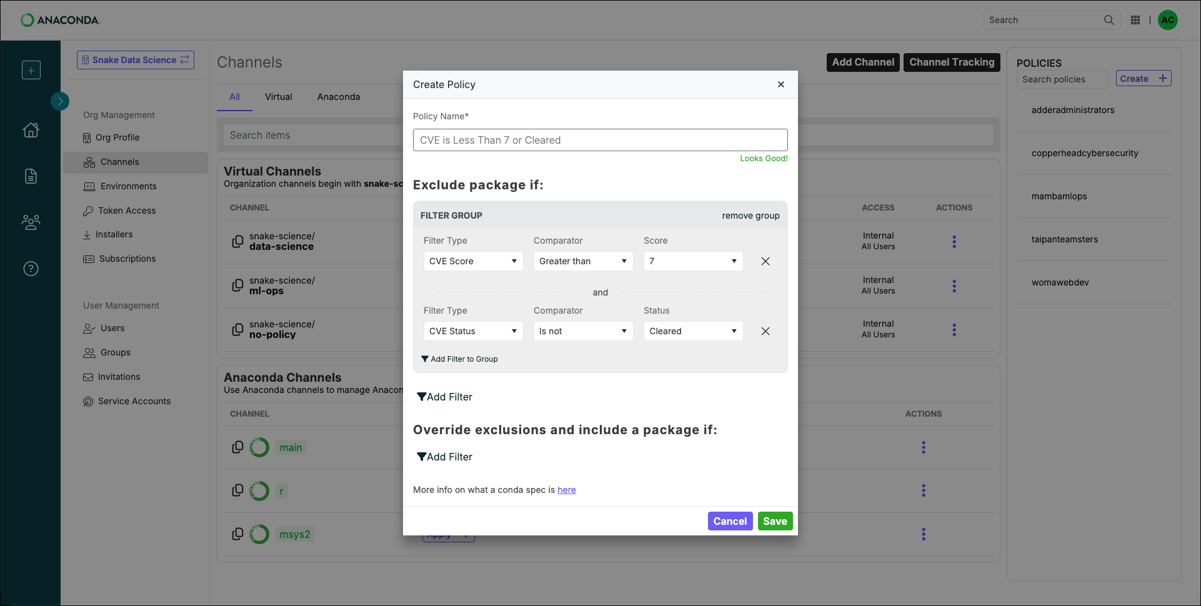Click the people icon in left sidebar

pos(31,222)
